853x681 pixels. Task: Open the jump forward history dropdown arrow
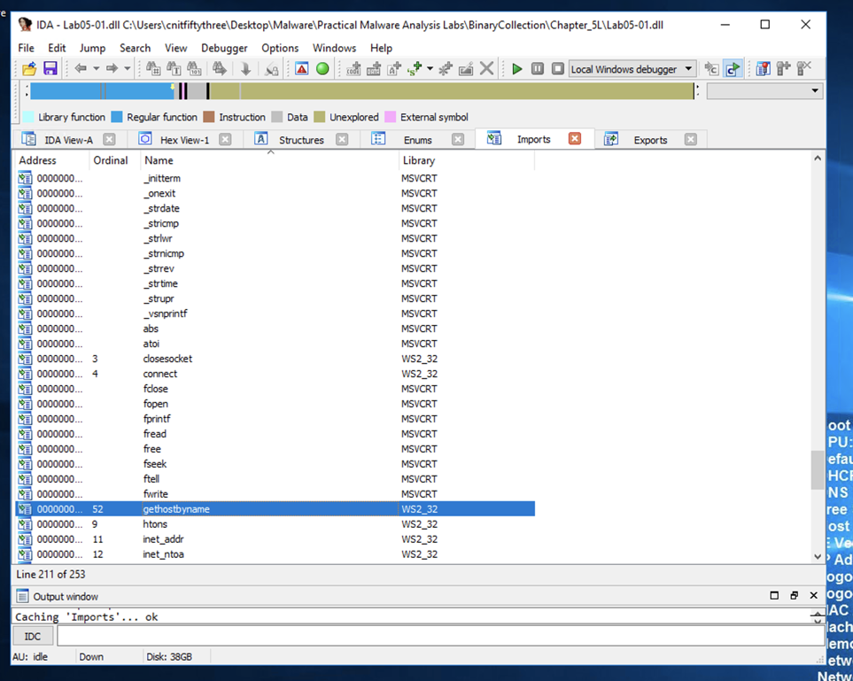(127, 69)
